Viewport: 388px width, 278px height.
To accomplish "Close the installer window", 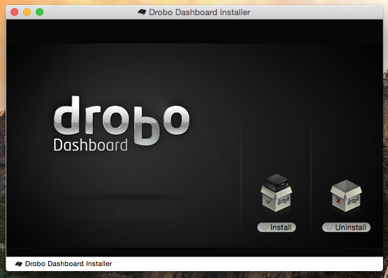I will 14,12.
